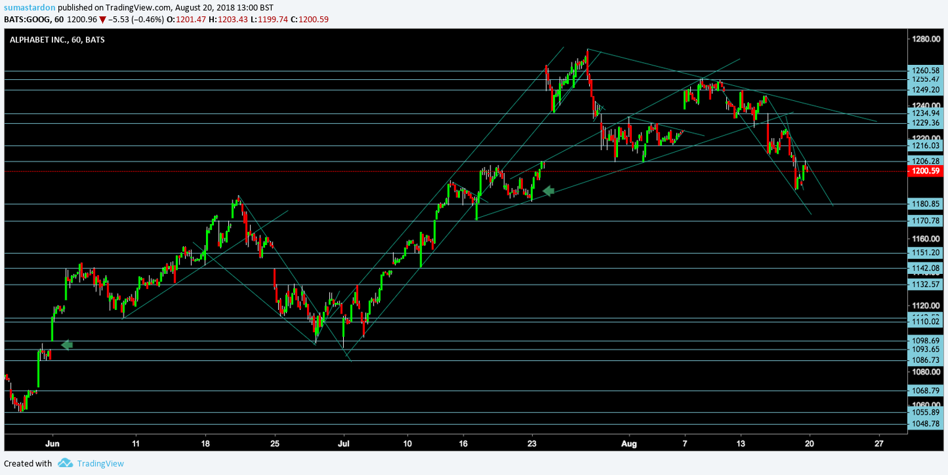Click the TradingView.com text in header

tap(138, 7)
